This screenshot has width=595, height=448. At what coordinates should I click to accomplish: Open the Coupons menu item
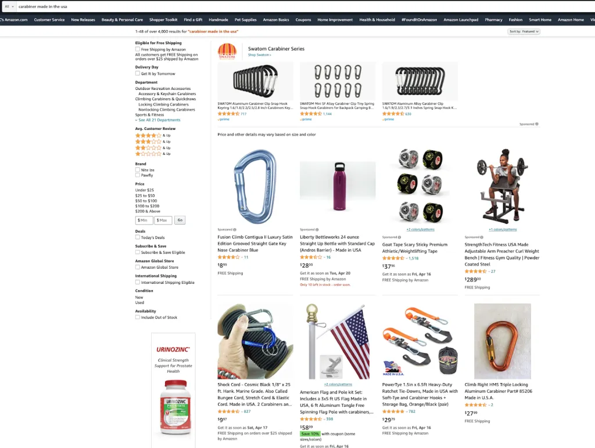coord(303,20)
